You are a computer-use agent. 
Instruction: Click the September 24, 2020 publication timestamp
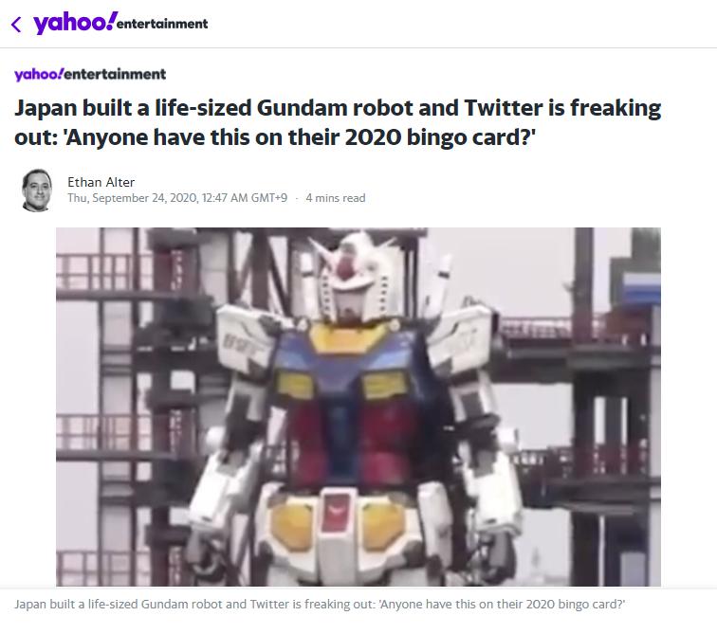177,198
